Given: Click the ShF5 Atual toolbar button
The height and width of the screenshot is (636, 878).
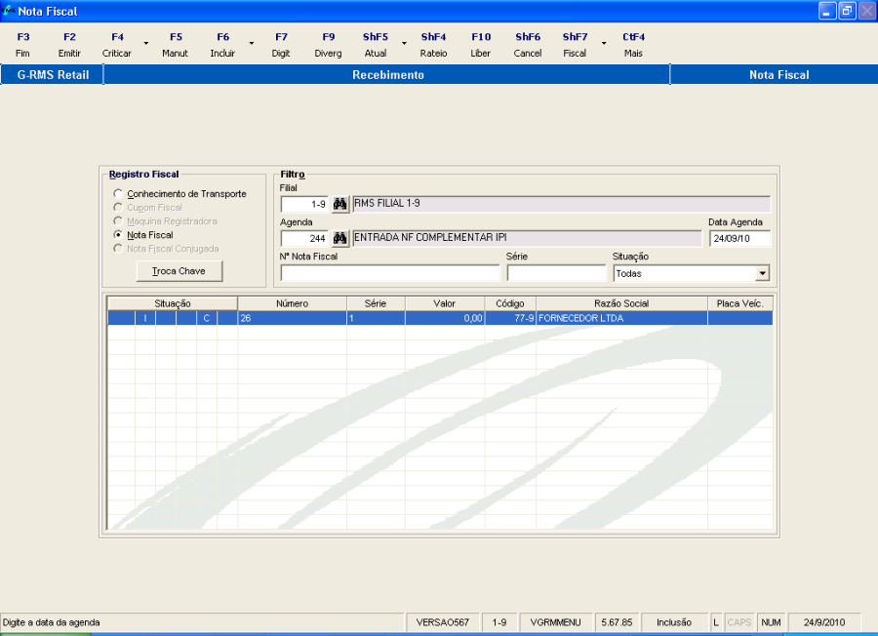Looking at the screenshot, I should point(376,45).
